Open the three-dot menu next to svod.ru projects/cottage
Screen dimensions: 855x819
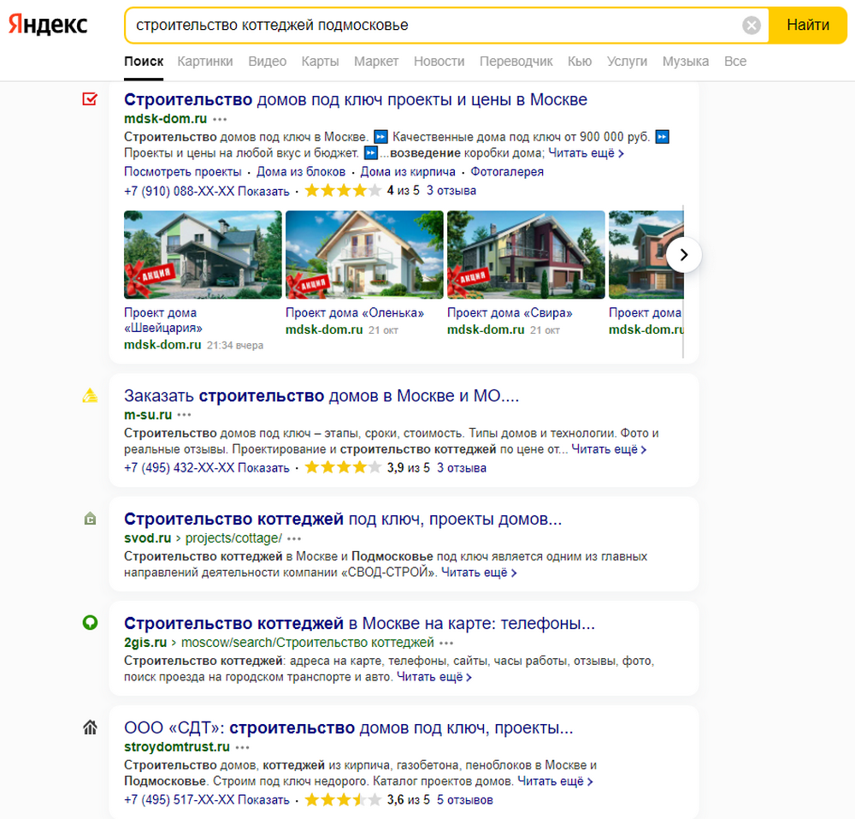294,538
